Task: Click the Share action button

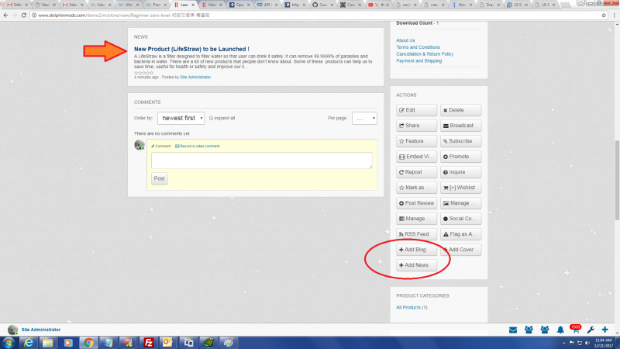Action: [416, 126]
